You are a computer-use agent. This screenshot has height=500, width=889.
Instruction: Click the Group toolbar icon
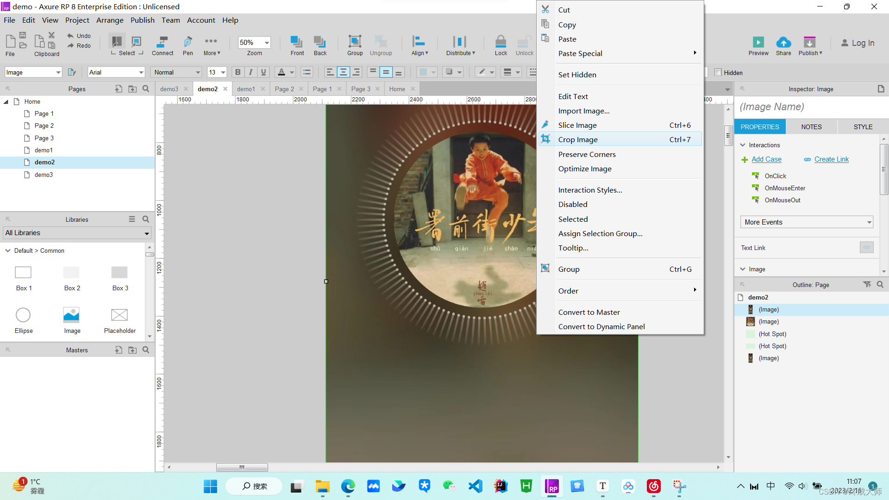coord(355,42)
